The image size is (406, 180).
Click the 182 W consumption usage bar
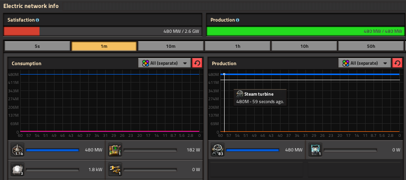click(150, 150)
